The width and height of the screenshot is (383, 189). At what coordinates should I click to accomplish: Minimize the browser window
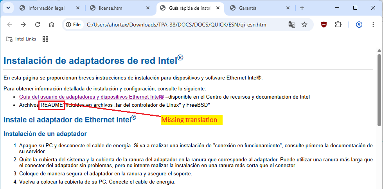[337, 8]
